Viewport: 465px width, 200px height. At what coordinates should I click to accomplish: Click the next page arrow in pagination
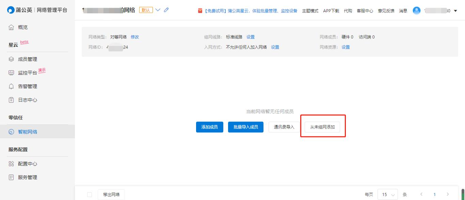coord(448,194)
